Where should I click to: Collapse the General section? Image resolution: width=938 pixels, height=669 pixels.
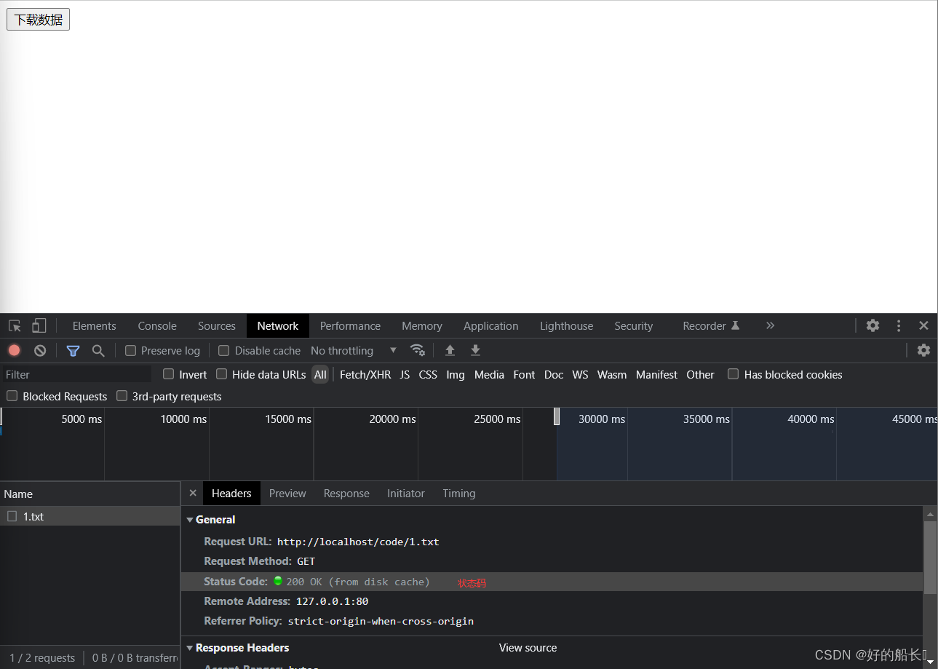(190, 519)
